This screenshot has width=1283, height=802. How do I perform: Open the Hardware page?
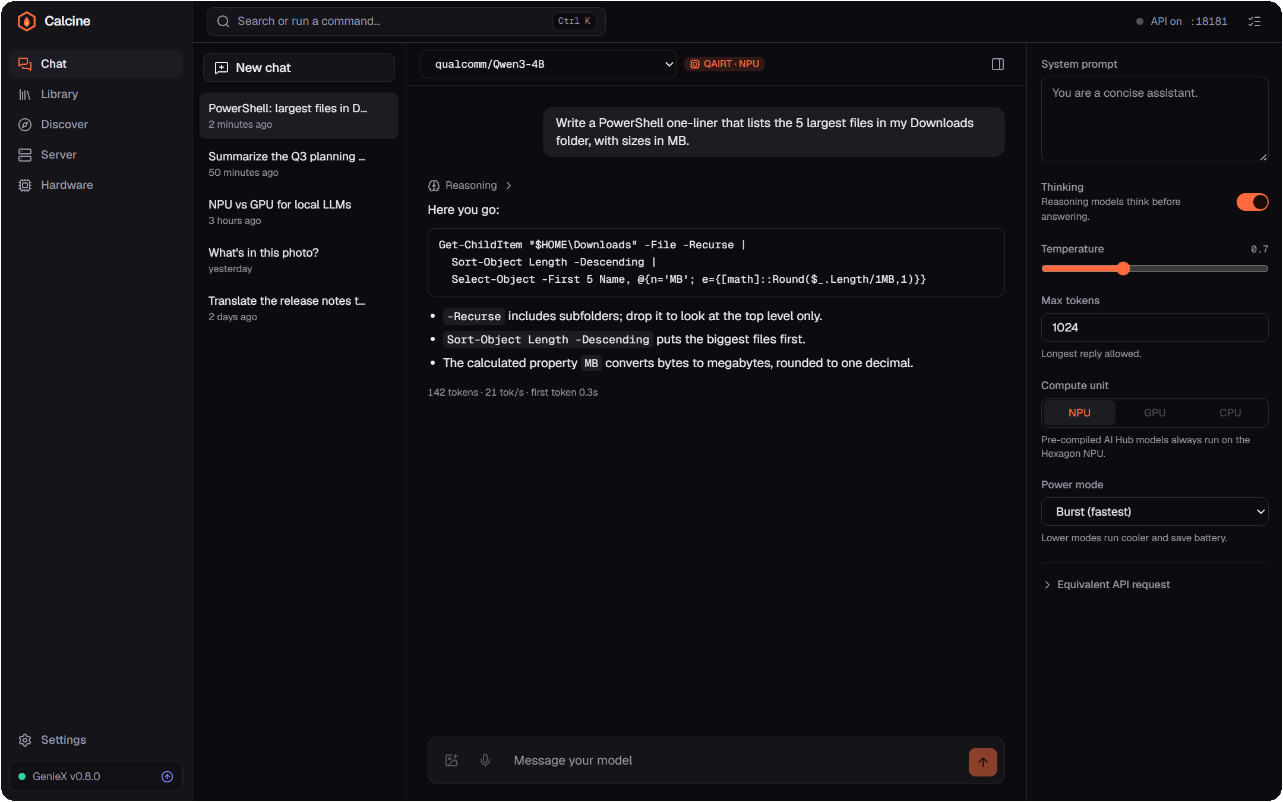point(96,185)
